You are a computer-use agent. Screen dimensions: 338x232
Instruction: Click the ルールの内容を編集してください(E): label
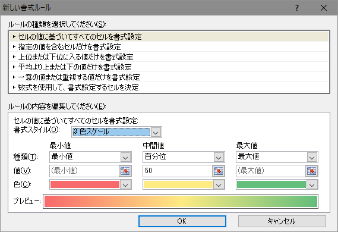57,106
